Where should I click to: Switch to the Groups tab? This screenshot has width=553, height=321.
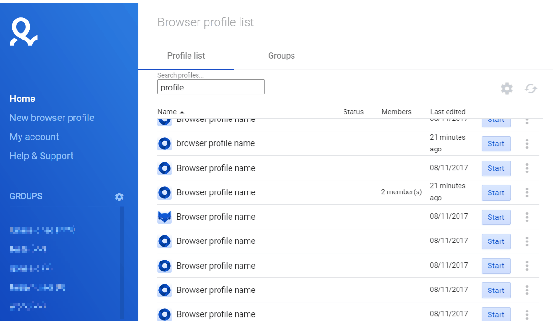click(281, 56)
